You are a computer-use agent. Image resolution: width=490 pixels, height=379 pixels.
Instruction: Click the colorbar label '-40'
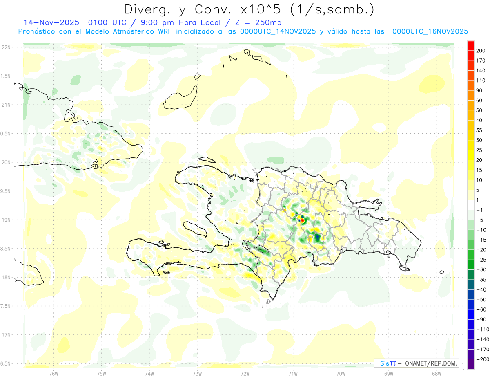click(x=481, y=289)
